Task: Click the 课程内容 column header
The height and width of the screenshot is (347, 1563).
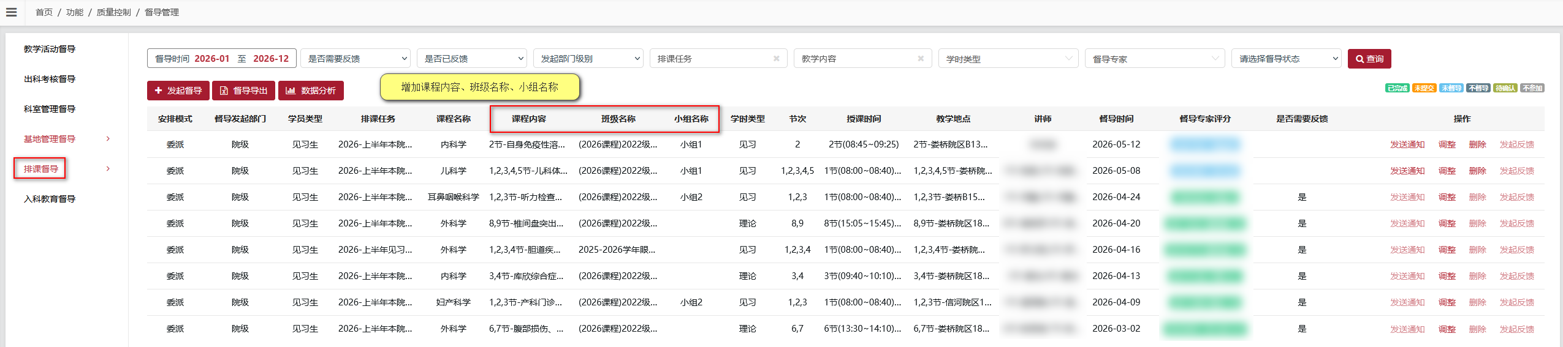Action: [529, 119]
